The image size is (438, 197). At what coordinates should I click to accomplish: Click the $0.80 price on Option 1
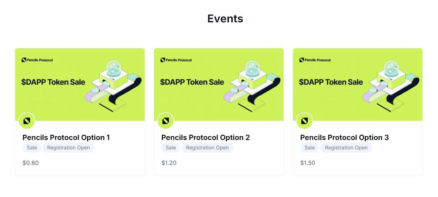(x=30, y=163)
